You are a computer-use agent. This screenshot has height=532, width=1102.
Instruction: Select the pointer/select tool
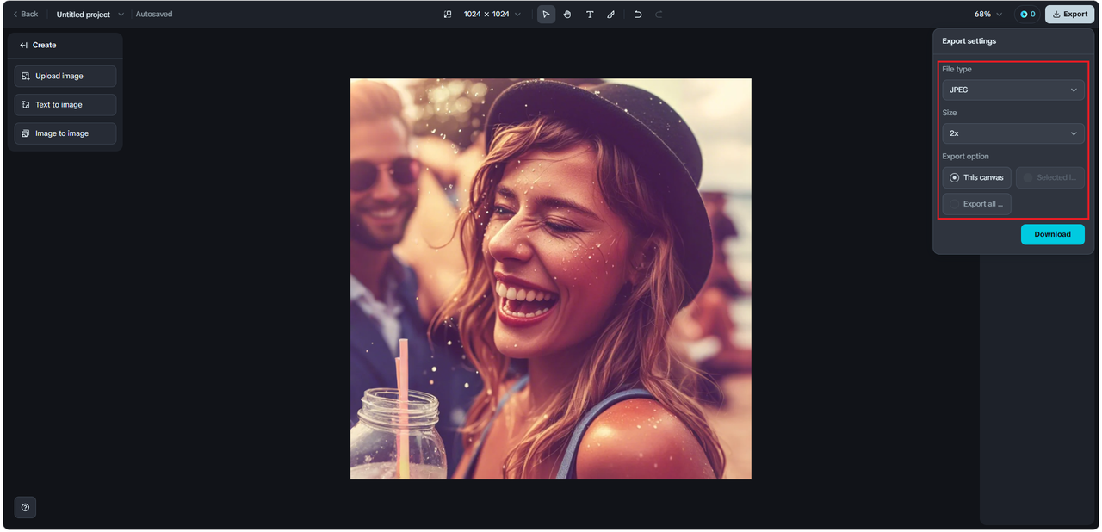546,15
